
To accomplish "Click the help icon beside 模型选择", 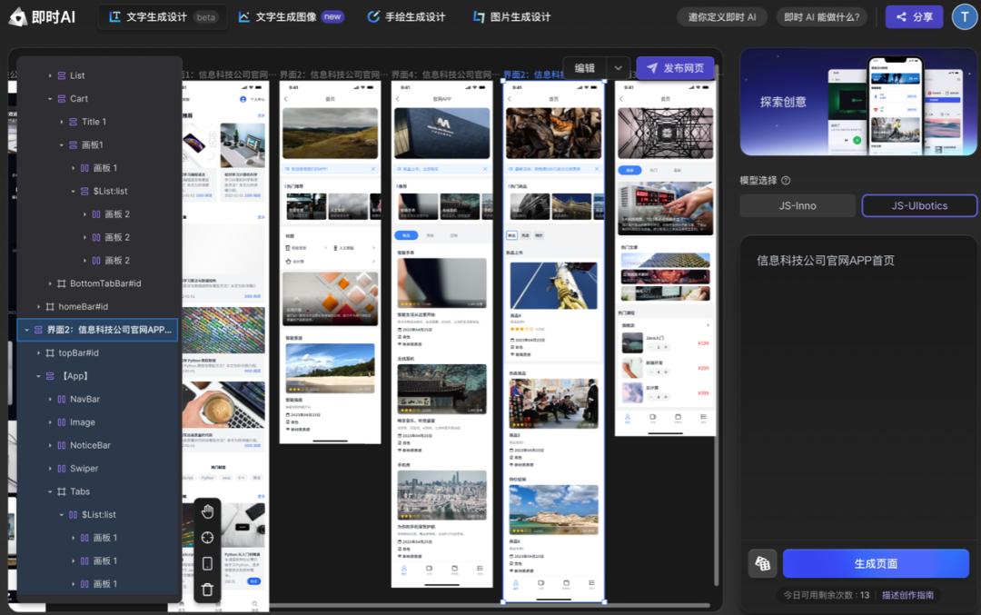I will pos(786,181).
